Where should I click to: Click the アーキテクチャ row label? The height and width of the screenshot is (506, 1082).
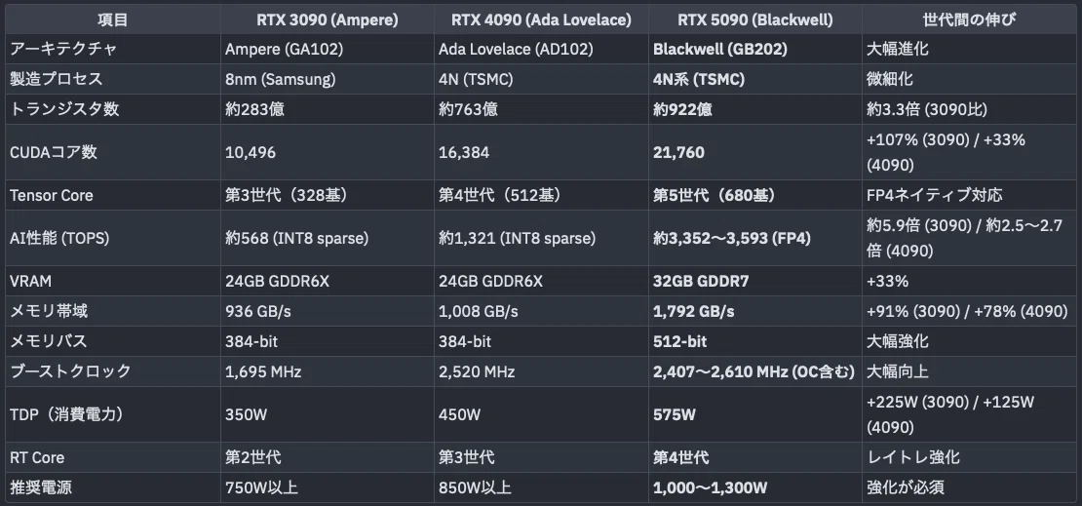63,50
